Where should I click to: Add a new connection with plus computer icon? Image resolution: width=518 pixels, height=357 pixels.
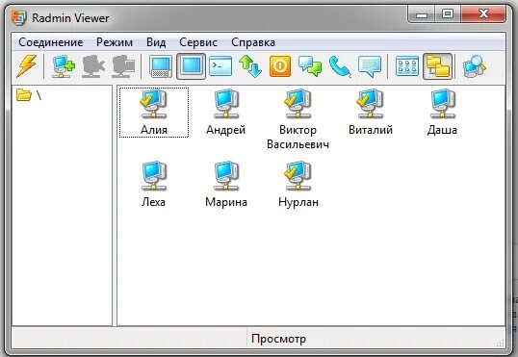[x=64, y=66]
